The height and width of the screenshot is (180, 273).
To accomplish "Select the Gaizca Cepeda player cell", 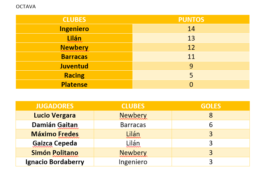I will tap(55, 143).
